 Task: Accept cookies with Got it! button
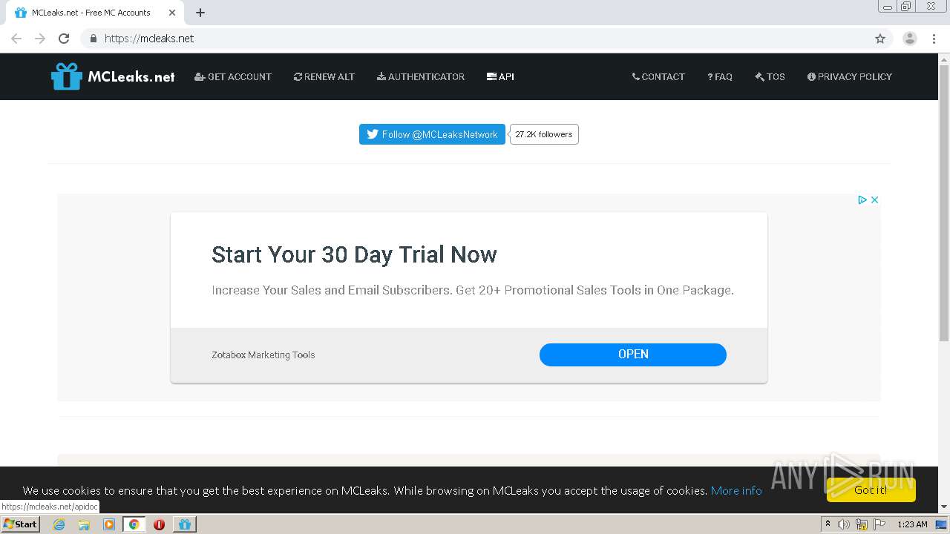(871, 489)
